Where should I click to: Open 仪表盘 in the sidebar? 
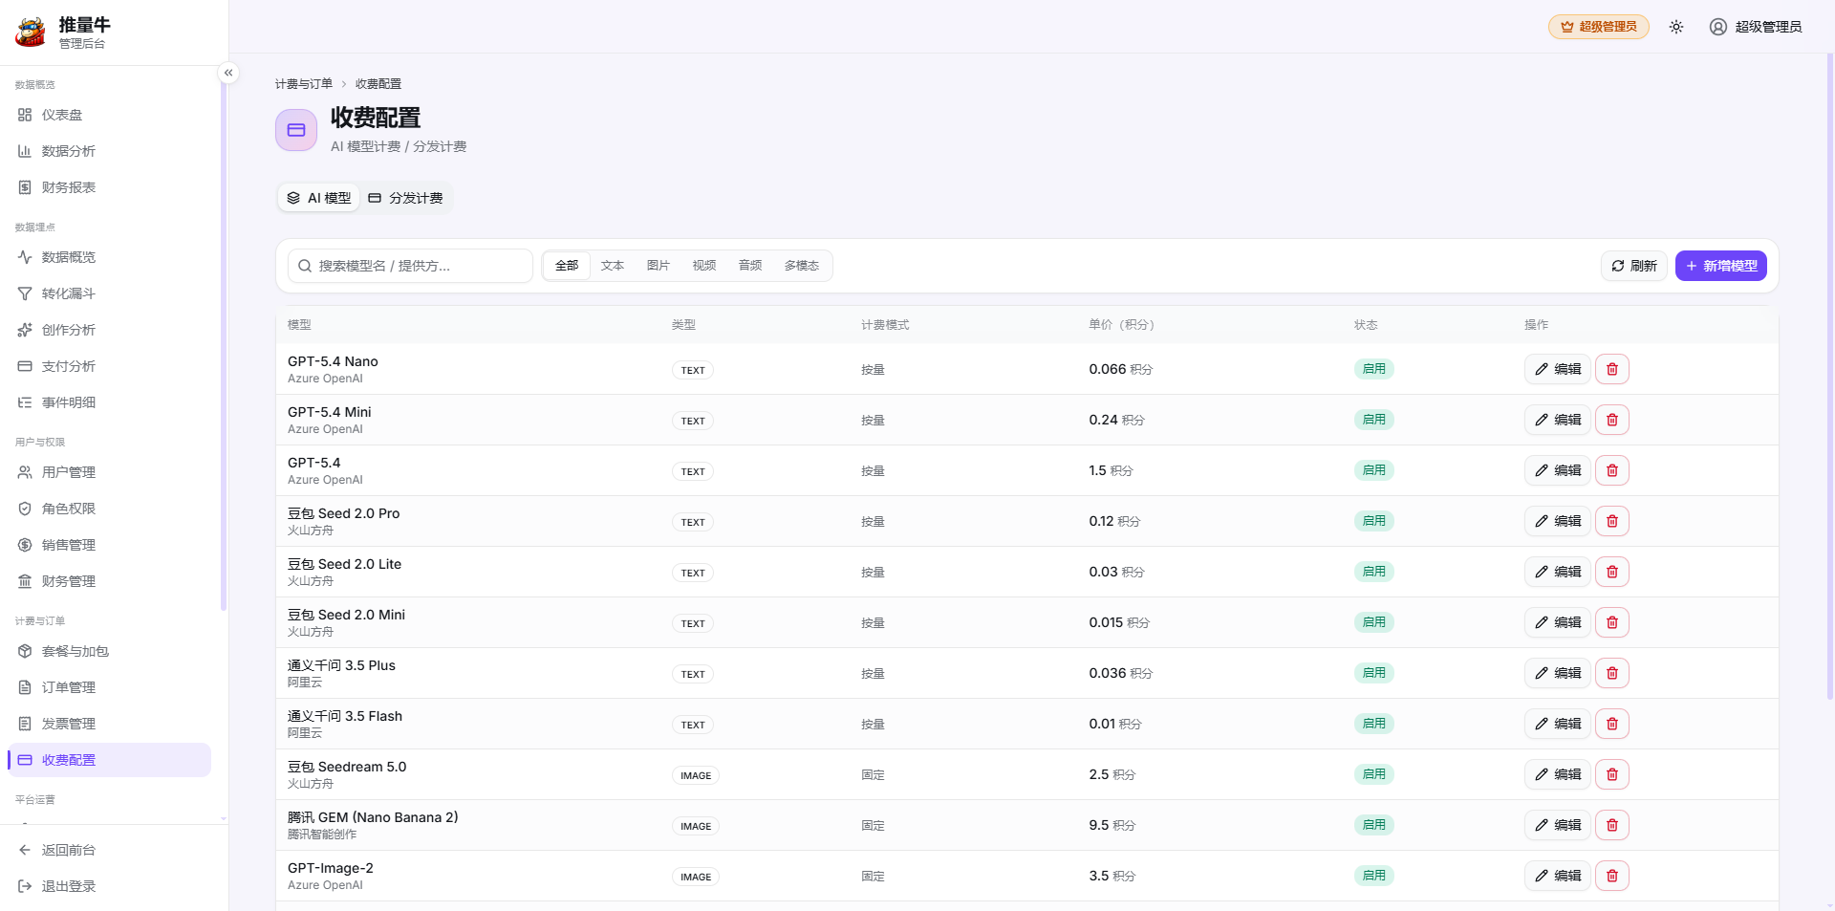pos(109,115)
